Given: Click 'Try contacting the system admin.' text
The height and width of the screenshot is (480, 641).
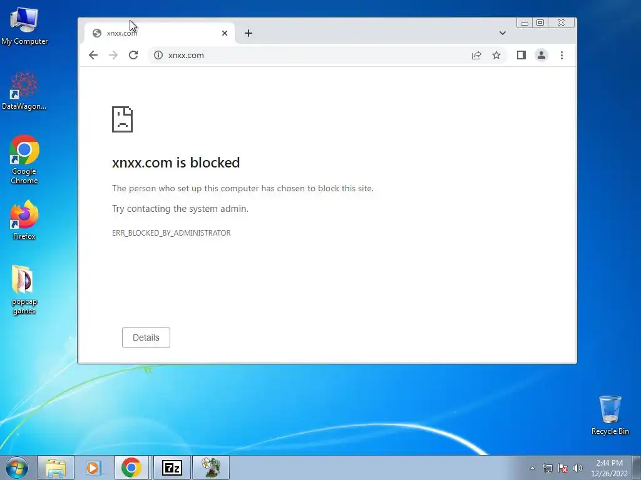Looking at the screenshot, I should click(x=180, y=209).
